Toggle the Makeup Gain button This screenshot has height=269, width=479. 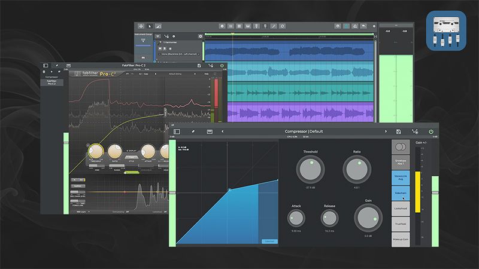coord(401,240)
